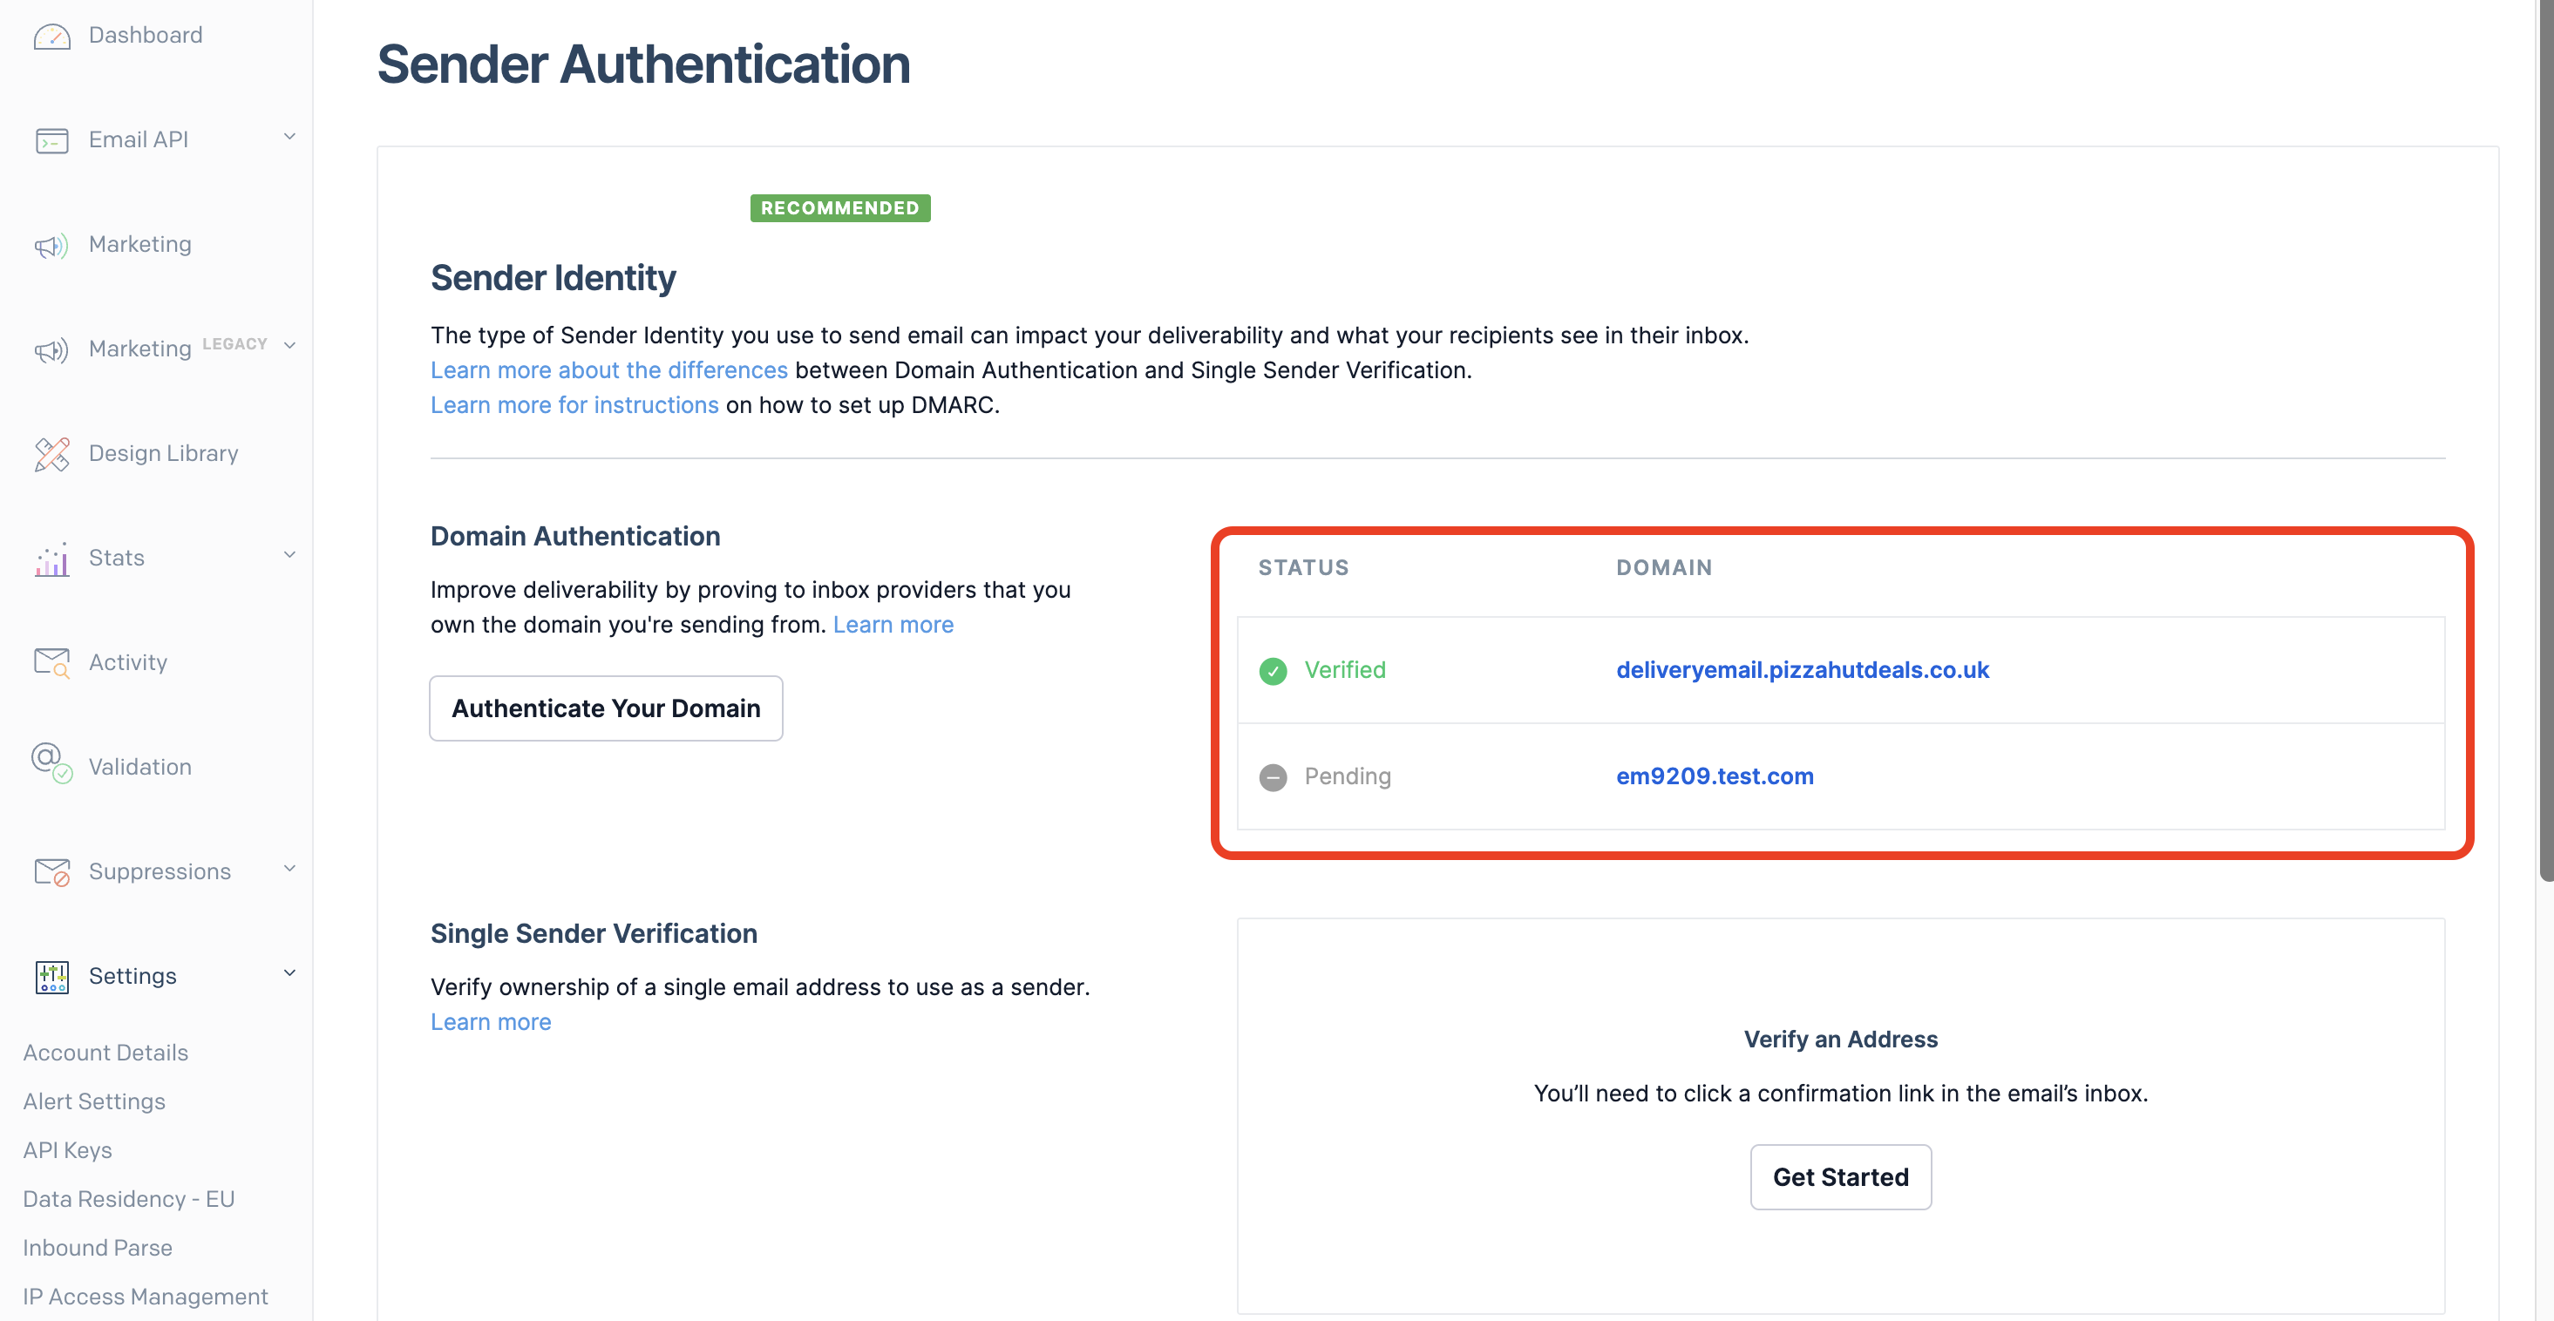Image resolution: width=2554 pixels, height=1321 pixels.
Task: Click the Dashboard gauge icon
Action: (x=51, y=37)
